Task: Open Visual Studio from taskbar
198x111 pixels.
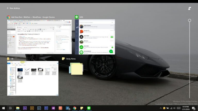Action: (53, 108)
